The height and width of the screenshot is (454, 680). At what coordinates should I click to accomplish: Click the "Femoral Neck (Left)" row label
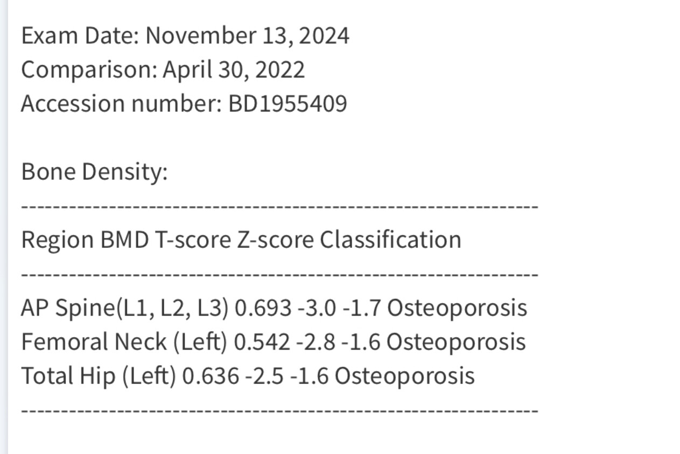pos(124,342)
